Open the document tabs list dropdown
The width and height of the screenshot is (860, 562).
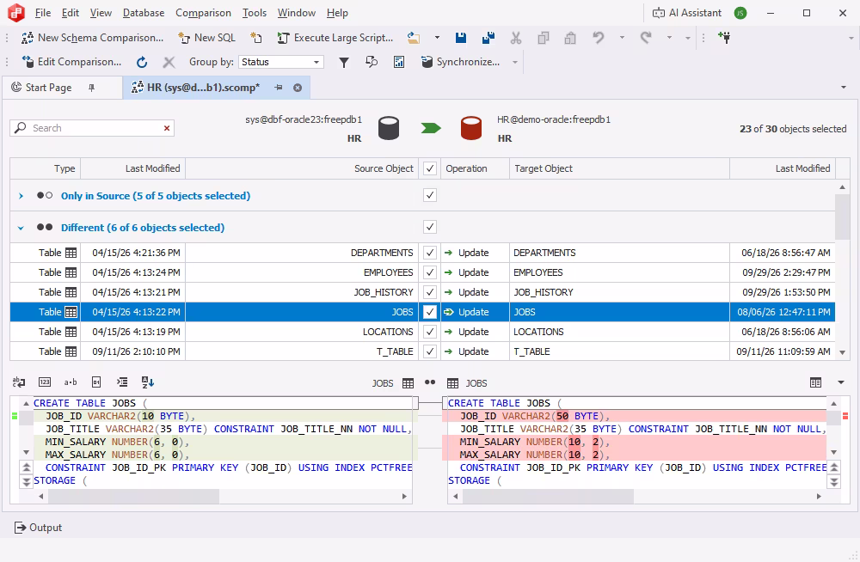pyautogui.click(x=844, y=87)
